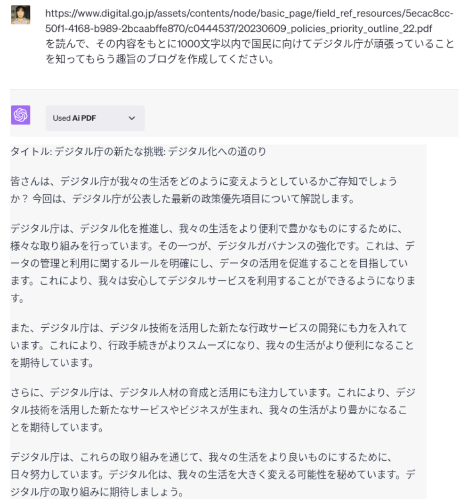Click the paragraph starting デジタル庁は、デジタル化を推進し

click(213, 263)
